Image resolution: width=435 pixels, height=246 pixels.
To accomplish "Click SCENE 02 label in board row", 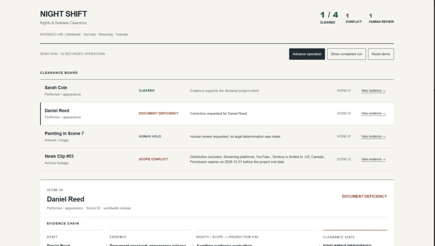I will pos(344,113).
